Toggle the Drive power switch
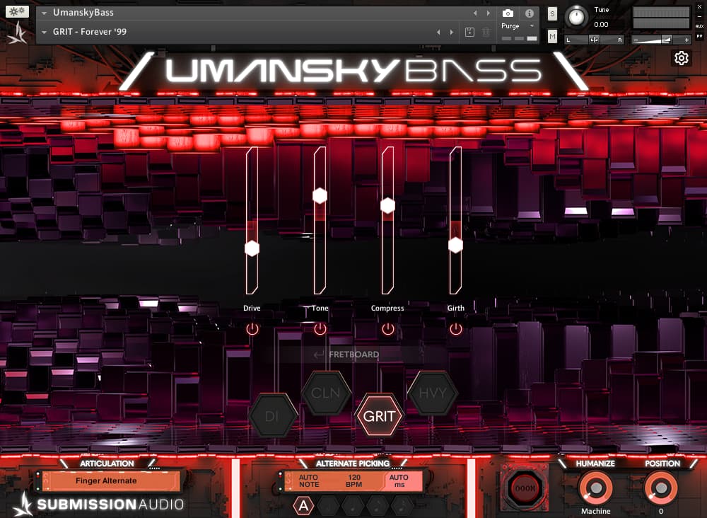707x518 pixels. pyautogui.click(x=252, y=328)
